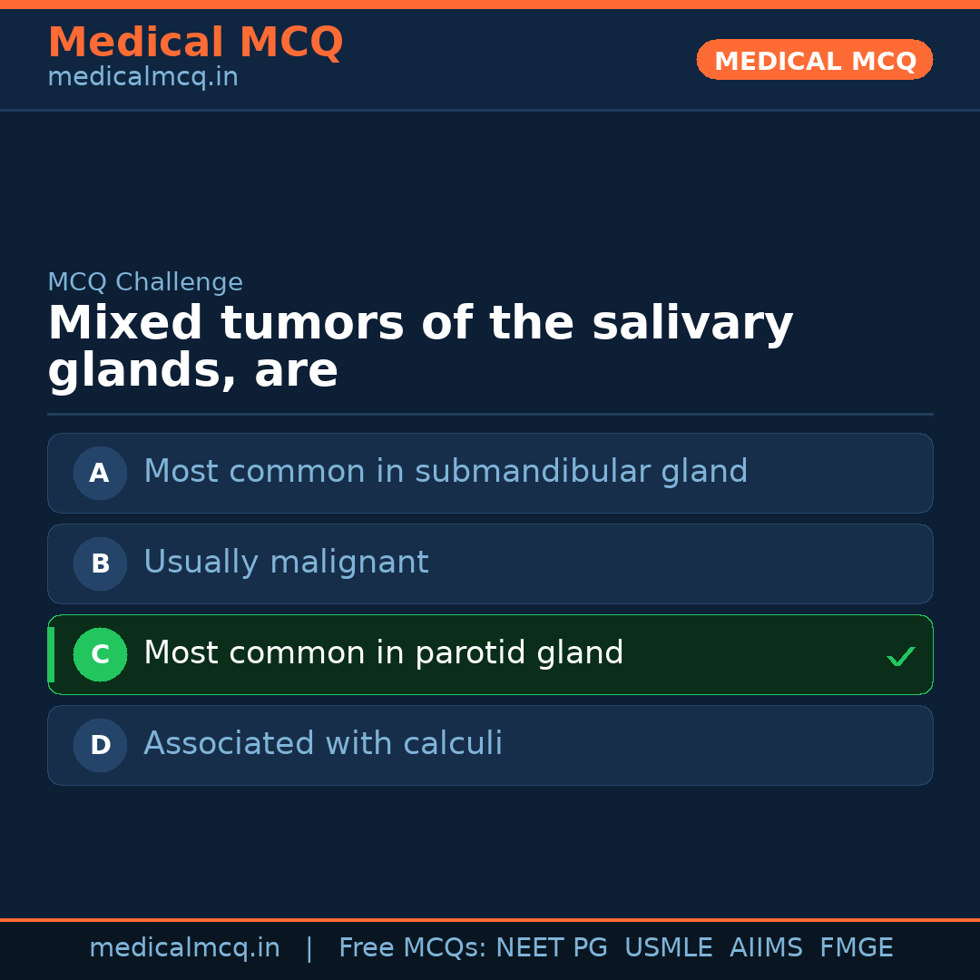Select the green C option circle

100,654
